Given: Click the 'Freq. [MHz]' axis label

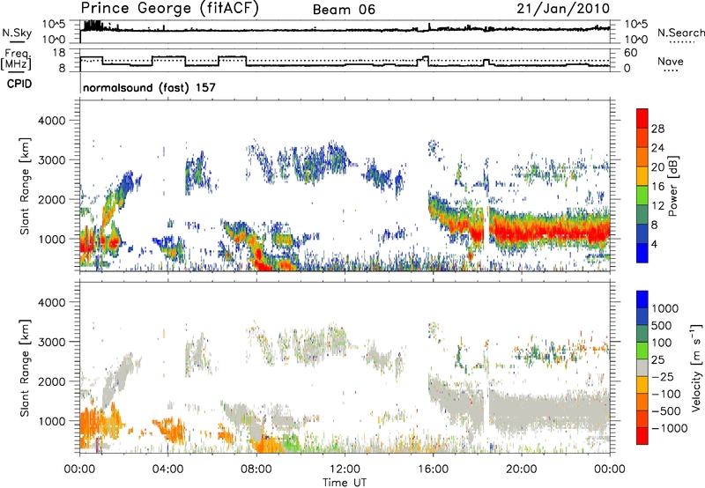Looking at the screenshot, I should (17, 59).
